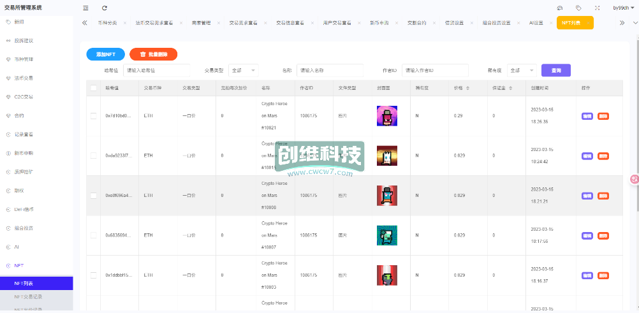The height and width of the screenshot is (313, 639).
Task: Open the dashboard gauge icon in header
Action: pos(559,8)
